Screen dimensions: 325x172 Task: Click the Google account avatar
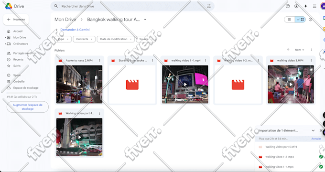323,6
